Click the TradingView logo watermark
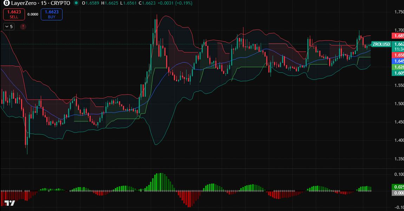Screen dimensions: 404x211 tap(10, 203)
